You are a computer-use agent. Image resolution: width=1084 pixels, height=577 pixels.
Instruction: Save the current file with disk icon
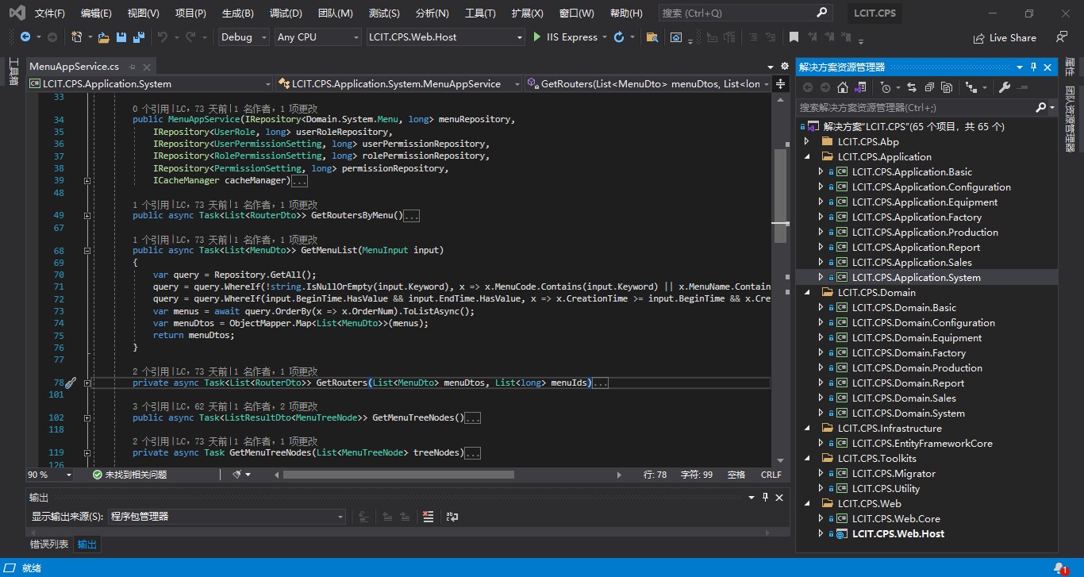[121, 37]
